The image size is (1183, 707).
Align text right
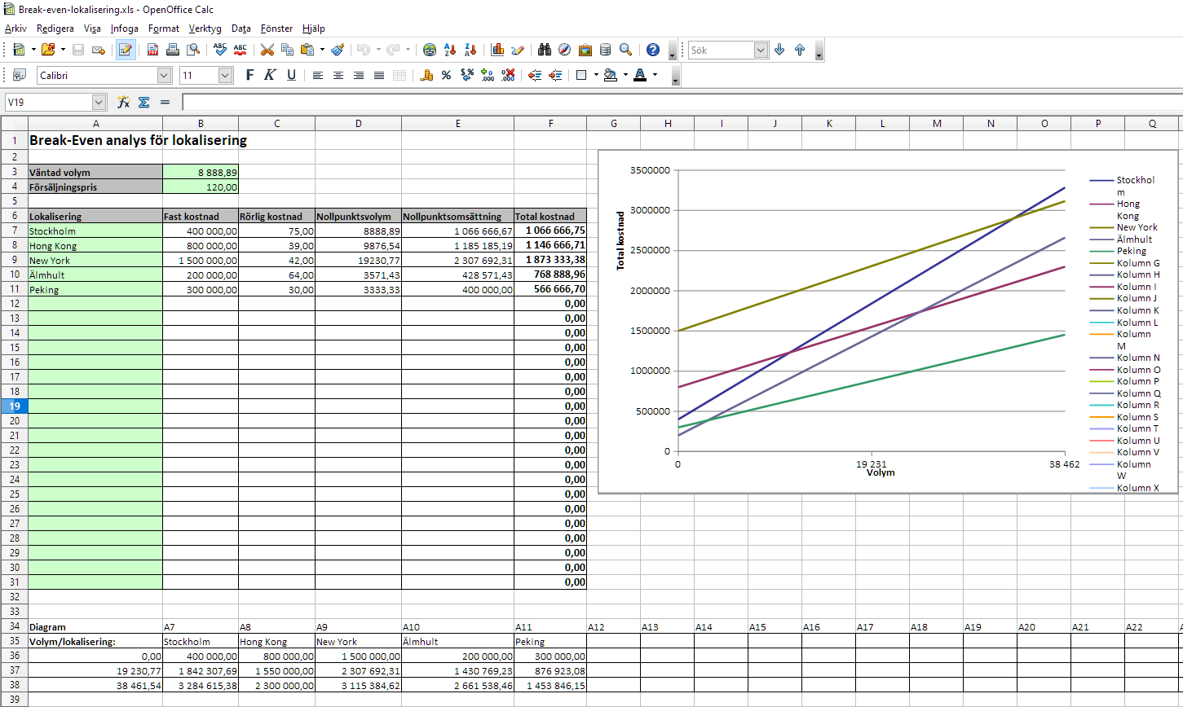coord(359,75)
